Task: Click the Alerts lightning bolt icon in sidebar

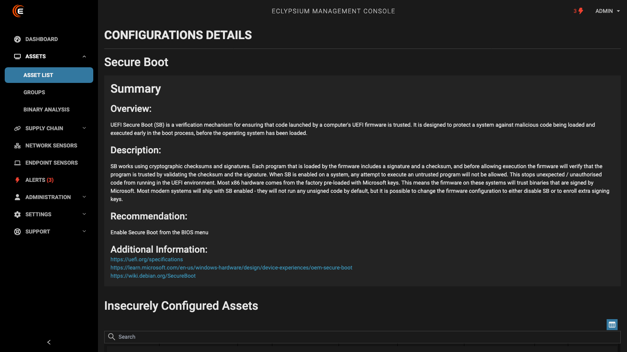Action: [x=17, y=180]
